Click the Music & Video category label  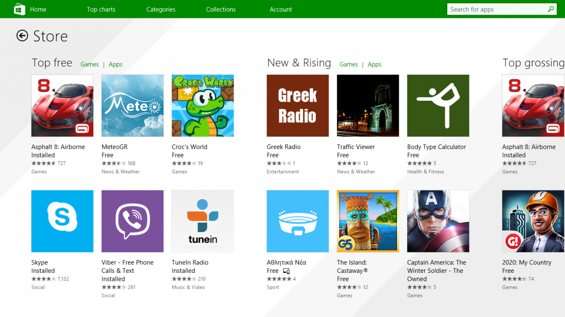click(x=188, y=287)
